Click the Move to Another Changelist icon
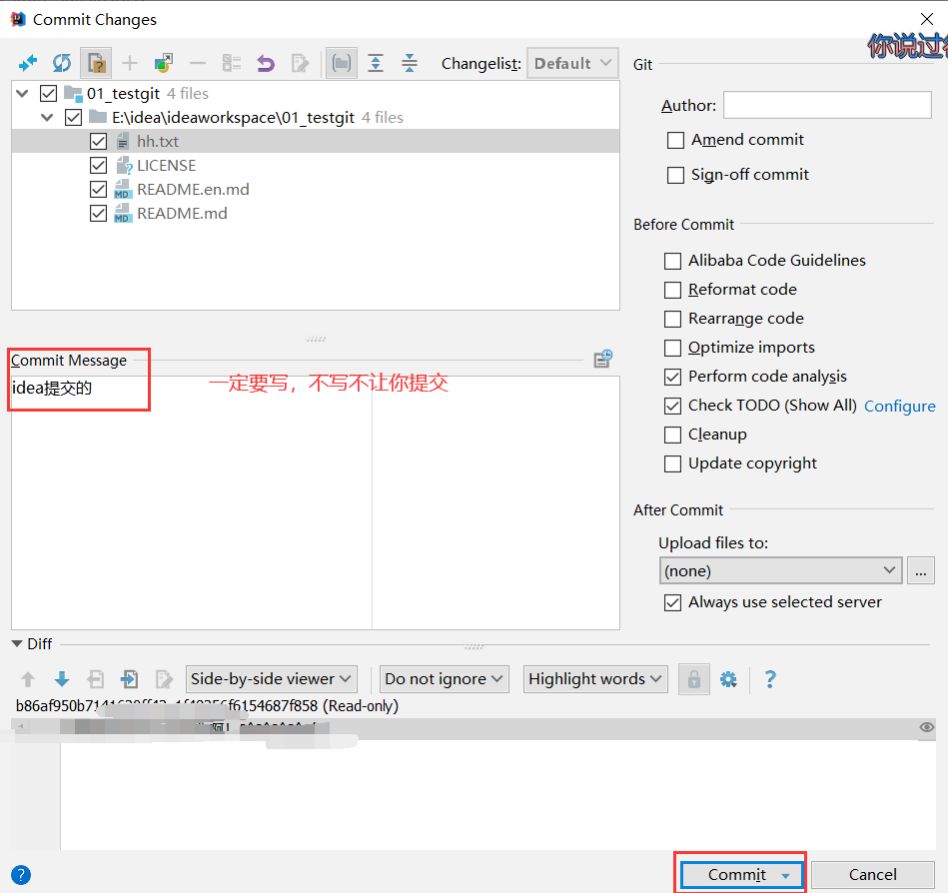 coord(164,63)
